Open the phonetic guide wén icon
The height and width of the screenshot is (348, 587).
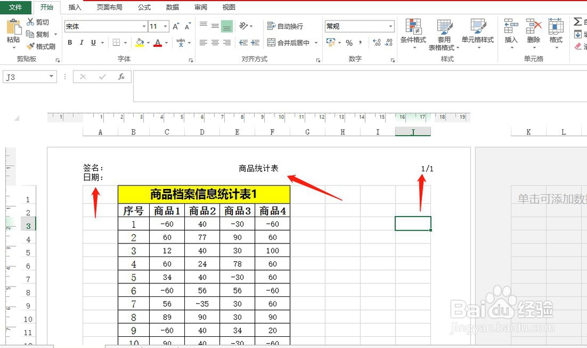(x=181, y=43)
